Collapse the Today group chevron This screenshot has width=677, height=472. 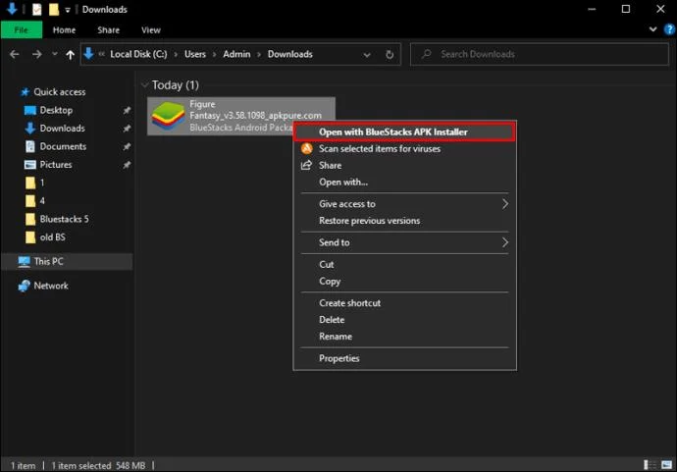(x=144, y=85)
